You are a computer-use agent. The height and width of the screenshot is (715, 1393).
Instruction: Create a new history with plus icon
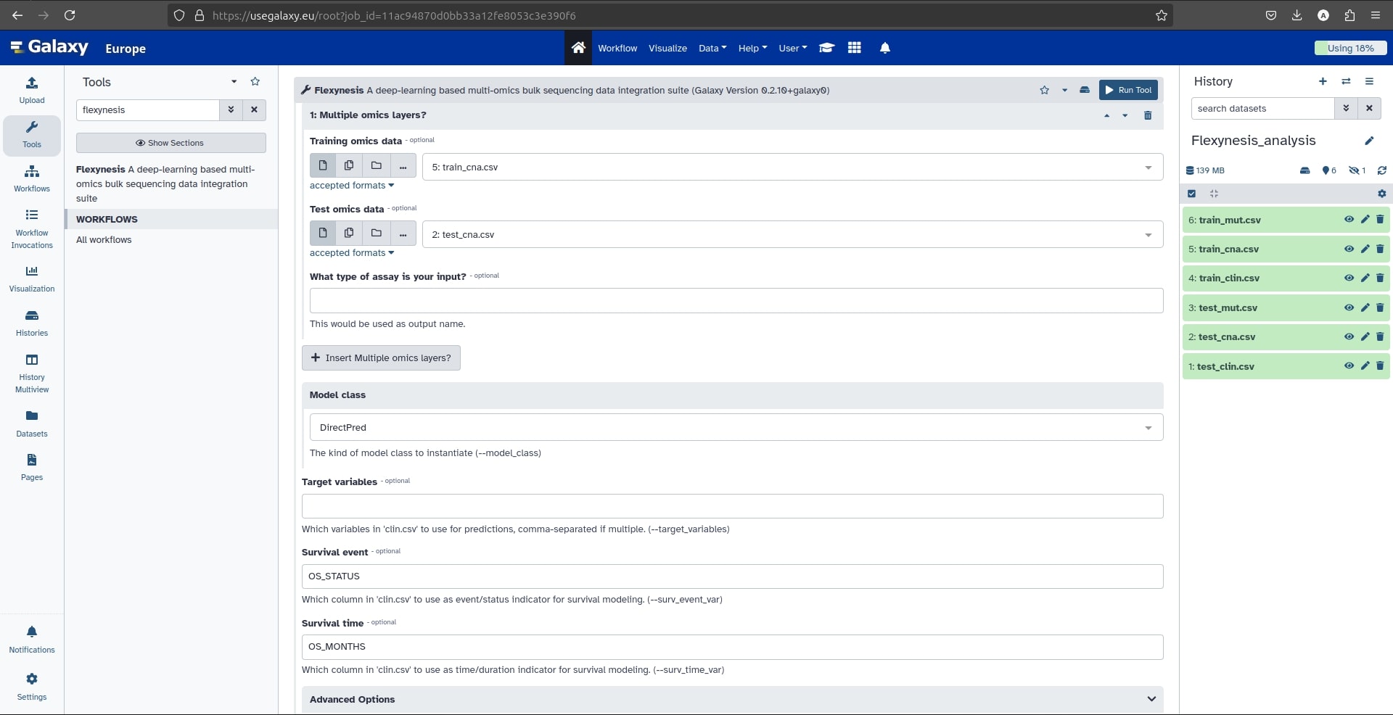coord(1323,81)
